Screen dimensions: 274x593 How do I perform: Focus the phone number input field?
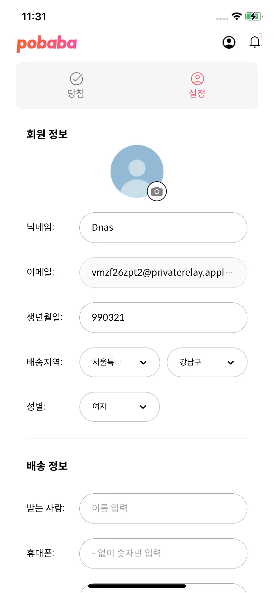click(x=163, y=554)
